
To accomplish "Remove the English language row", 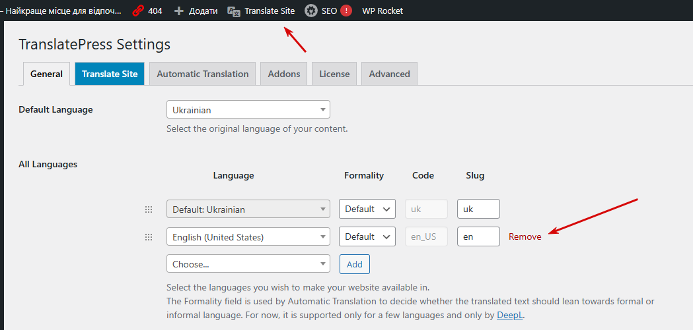I will pyautogui.click(x=525, y=236).
